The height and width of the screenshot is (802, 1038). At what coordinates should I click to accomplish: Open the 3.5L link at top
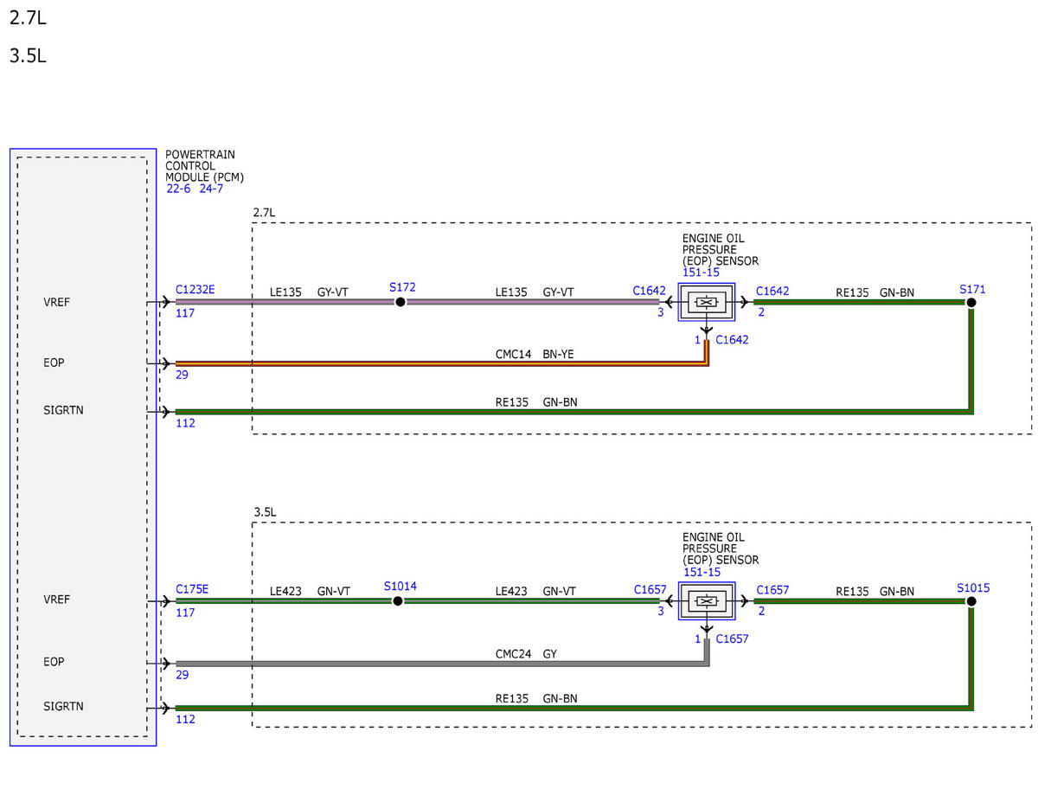tap(27, 56)
